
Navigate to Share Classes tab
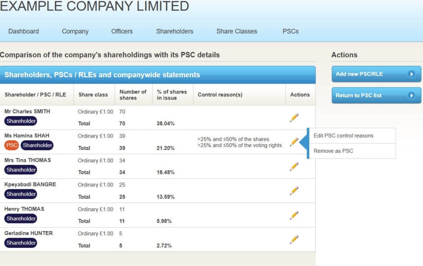tap(237, 31)
